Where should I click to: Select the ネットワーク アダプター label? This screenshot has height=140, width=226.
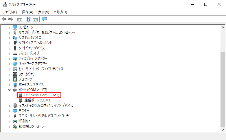[33, 64]
